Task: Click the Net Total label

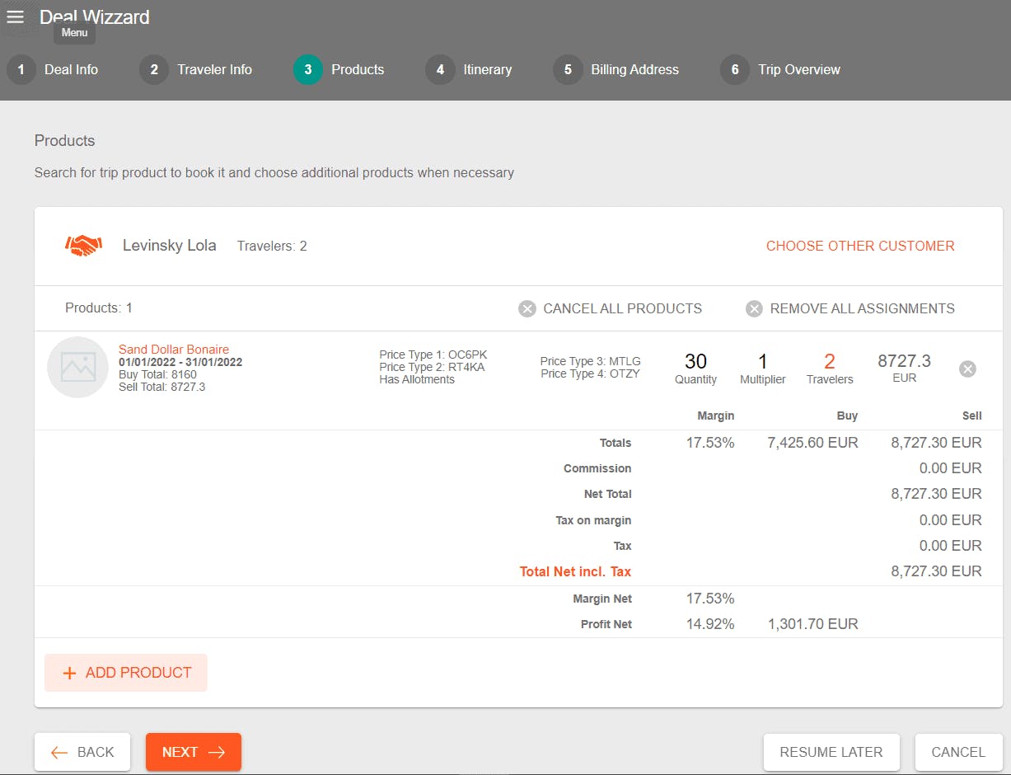Action: click(608, 494)
